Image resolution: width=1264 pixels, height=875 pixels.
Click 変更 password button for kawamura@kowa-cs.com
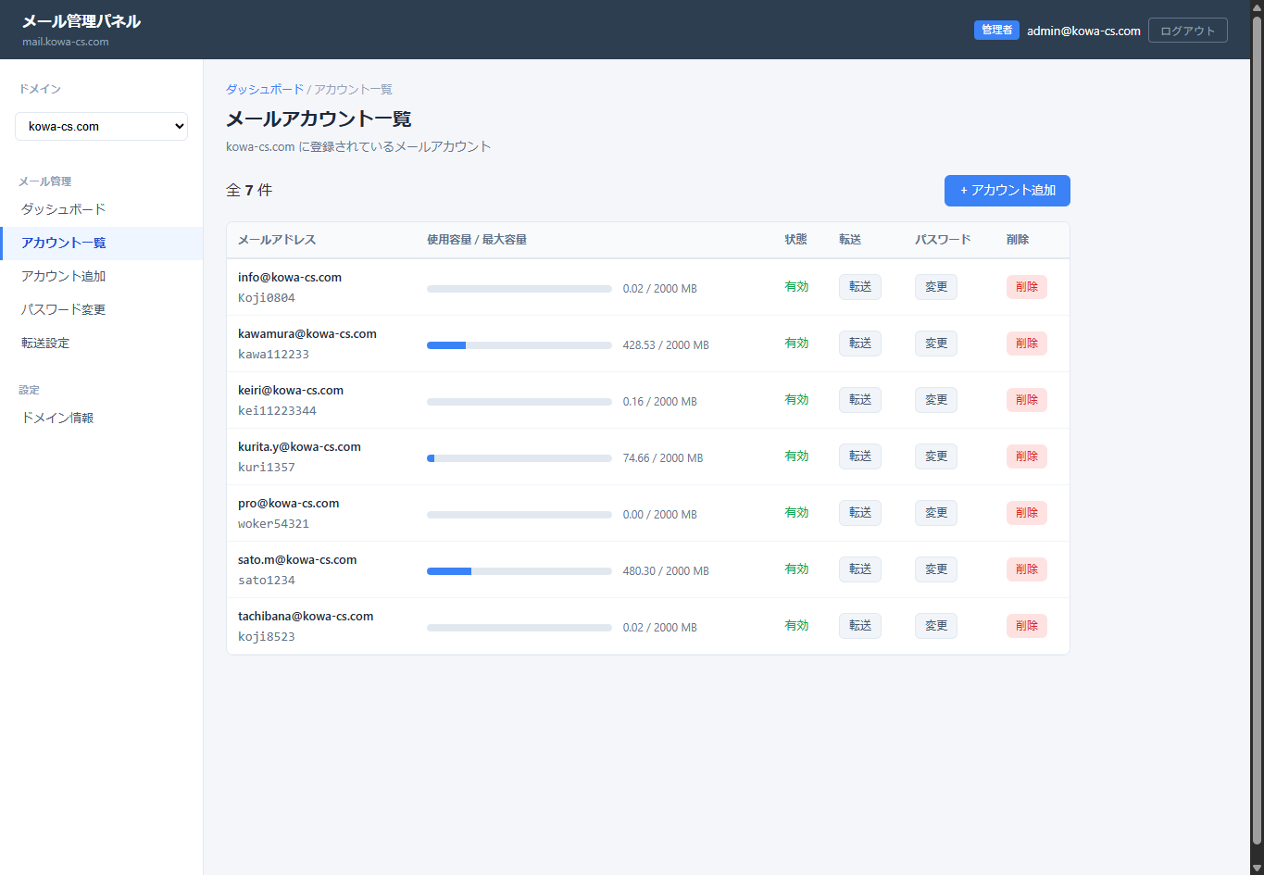[x=935, y=344]
